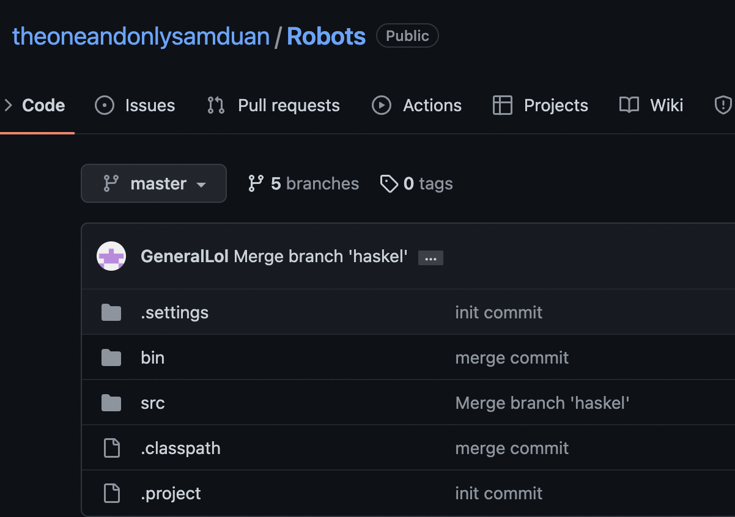Screen dimensions: 735x517
Task: Click the caret arrow beside master
Action: pos(201,185)
